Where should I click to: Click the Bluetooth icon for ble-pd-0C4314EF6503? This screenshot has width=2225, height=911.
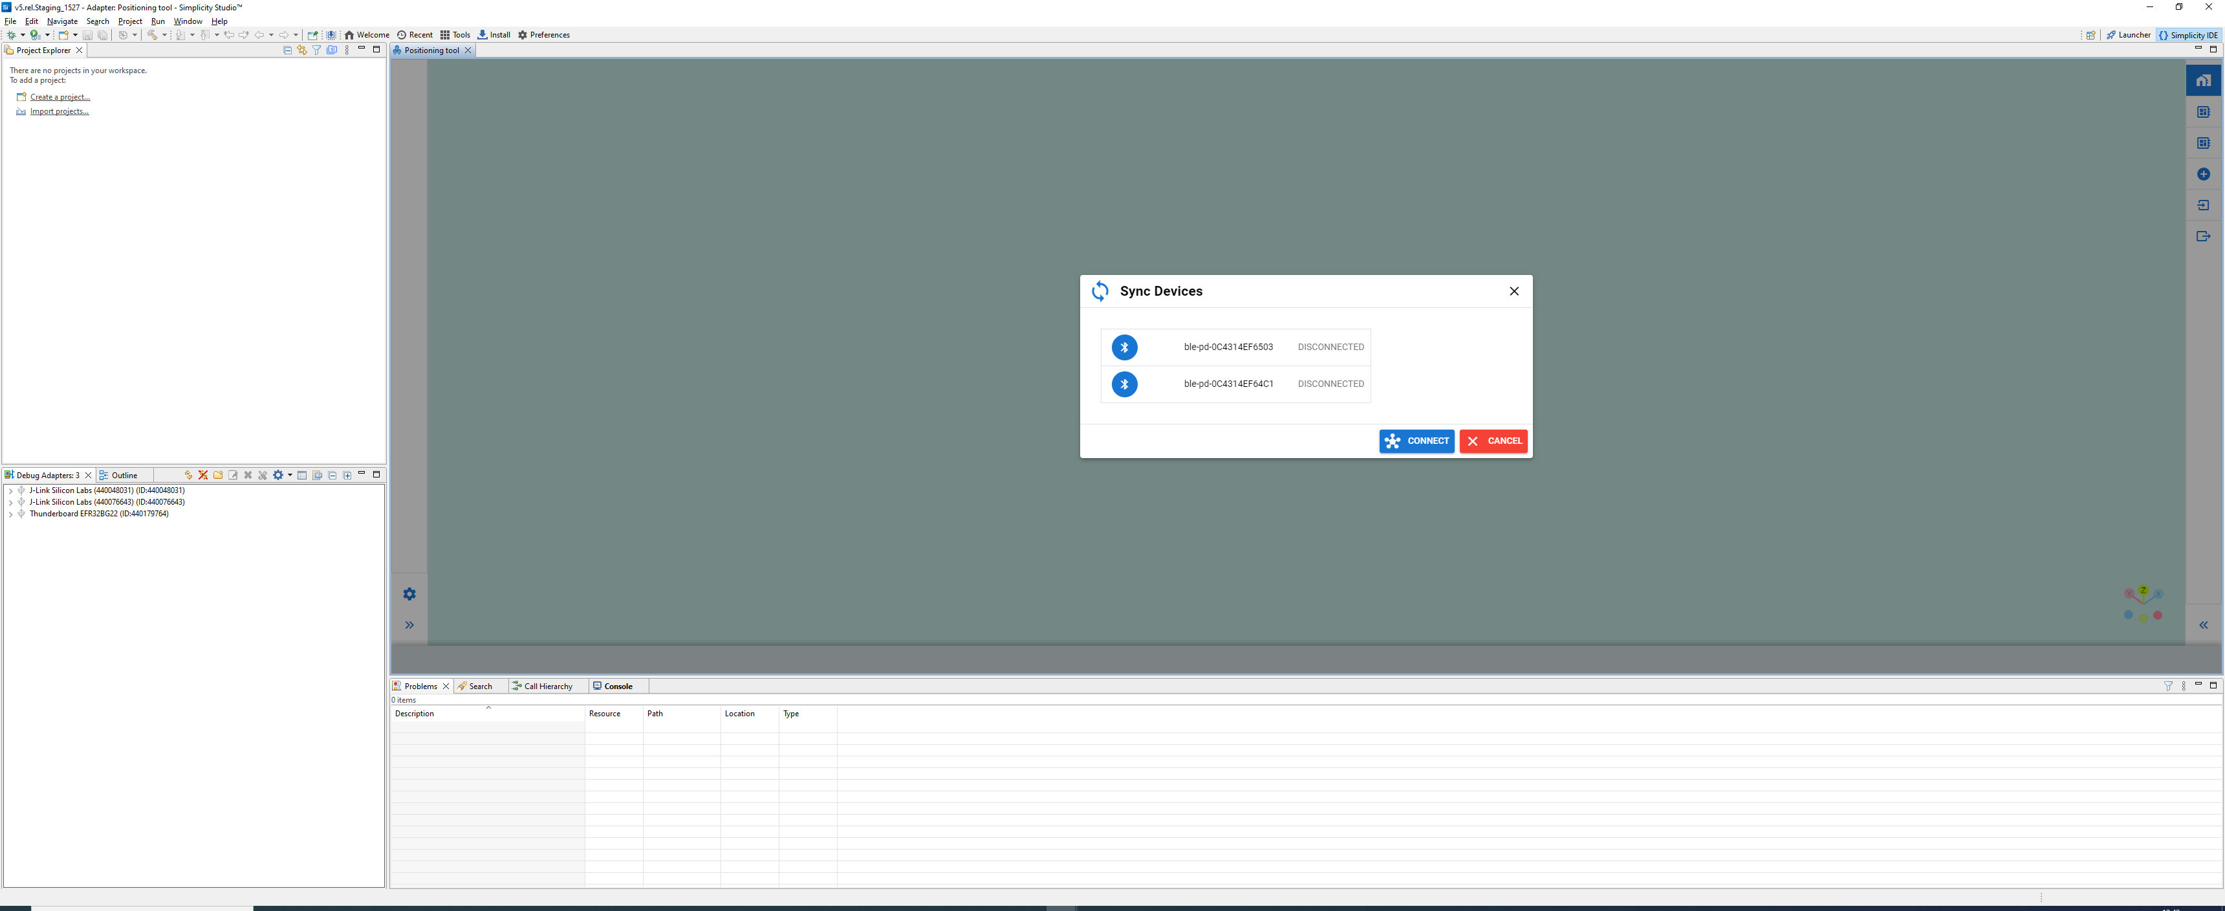point(1123,347)
